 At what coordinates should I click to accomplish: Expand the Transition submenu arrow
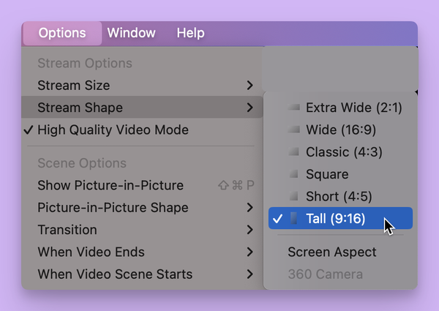(x=250, y=230)
